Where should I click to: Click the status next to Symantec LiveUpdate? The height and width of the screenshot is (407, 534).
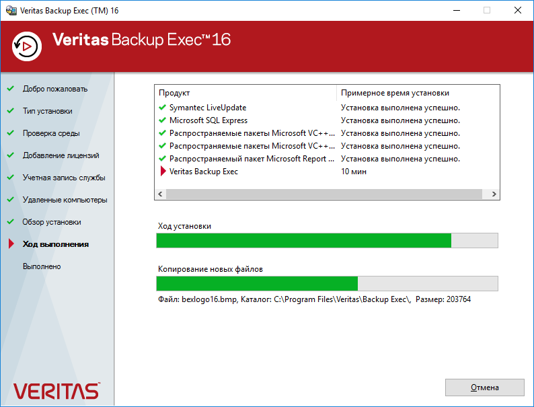coord(401,108)
